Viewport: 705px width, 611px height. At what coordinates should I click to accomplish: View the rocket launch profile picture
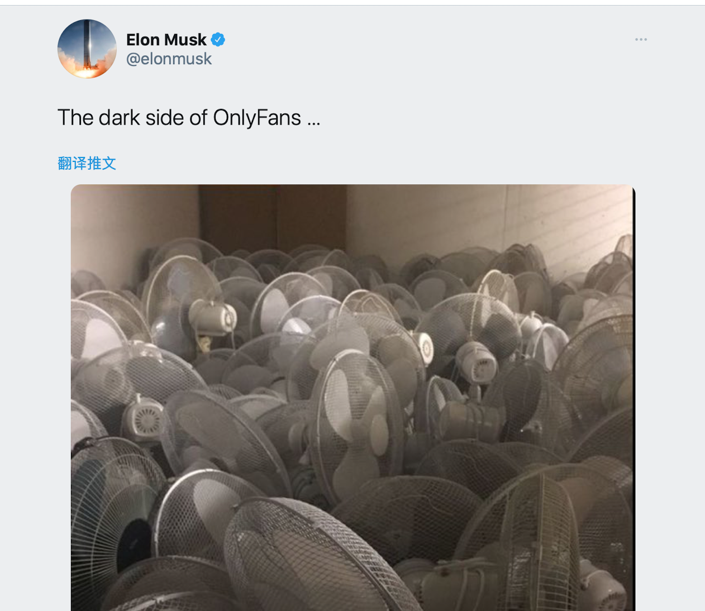87,49
